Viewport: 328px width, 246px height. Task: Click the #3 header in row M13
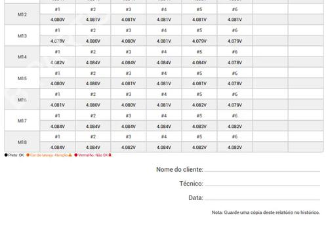point(129,30)
